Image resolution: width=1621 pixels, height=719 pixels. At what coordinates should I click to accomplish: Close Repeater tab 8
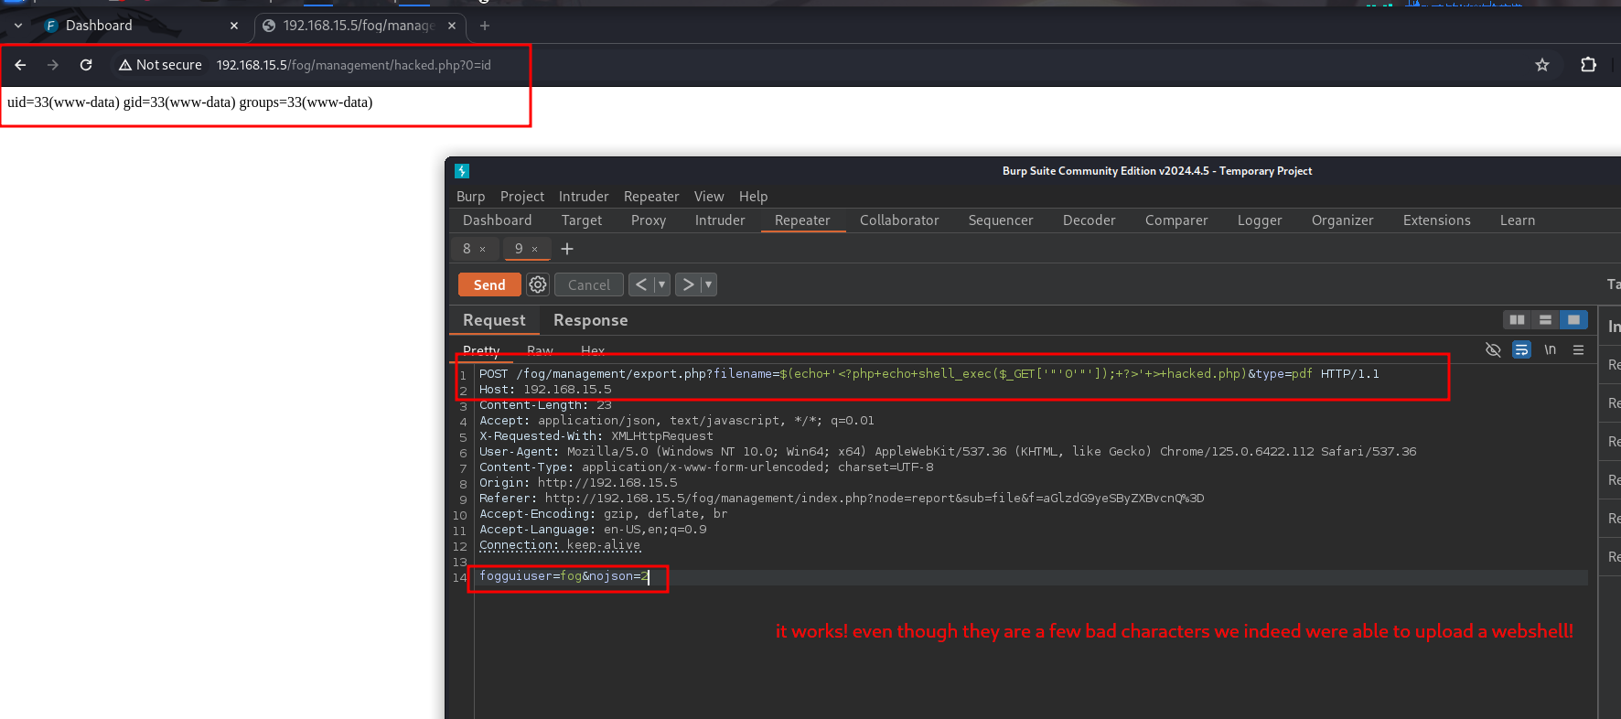click(x=482, y=249)
